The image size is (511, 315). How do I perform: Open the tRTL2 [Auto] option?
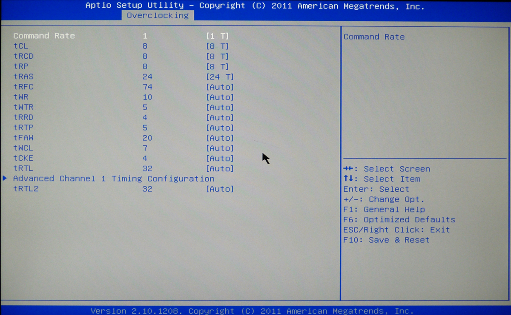click(x=220, y=189)
